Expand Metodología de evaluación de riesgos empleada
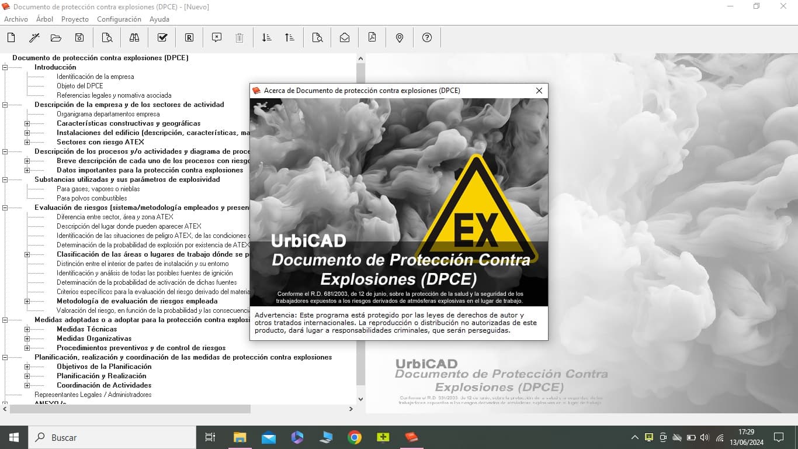This screenshot has height=449, width=798. point(27,301)
